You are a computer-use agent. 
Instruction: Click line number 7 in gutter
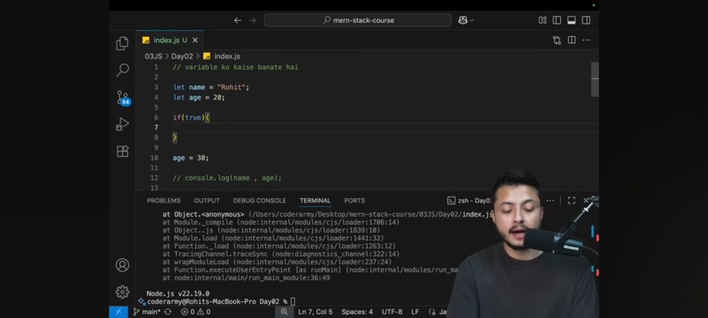[156, 127]
